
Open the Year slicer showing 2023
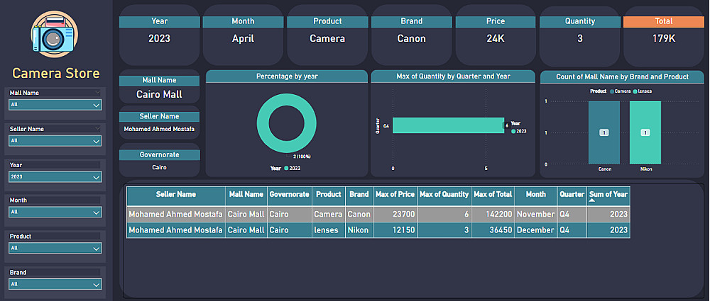(x=97, y=177)
